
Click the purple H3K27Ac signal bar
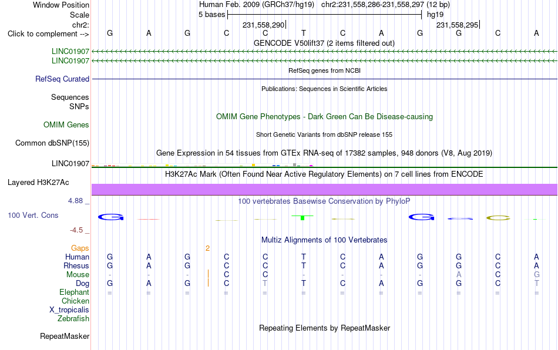324,189
